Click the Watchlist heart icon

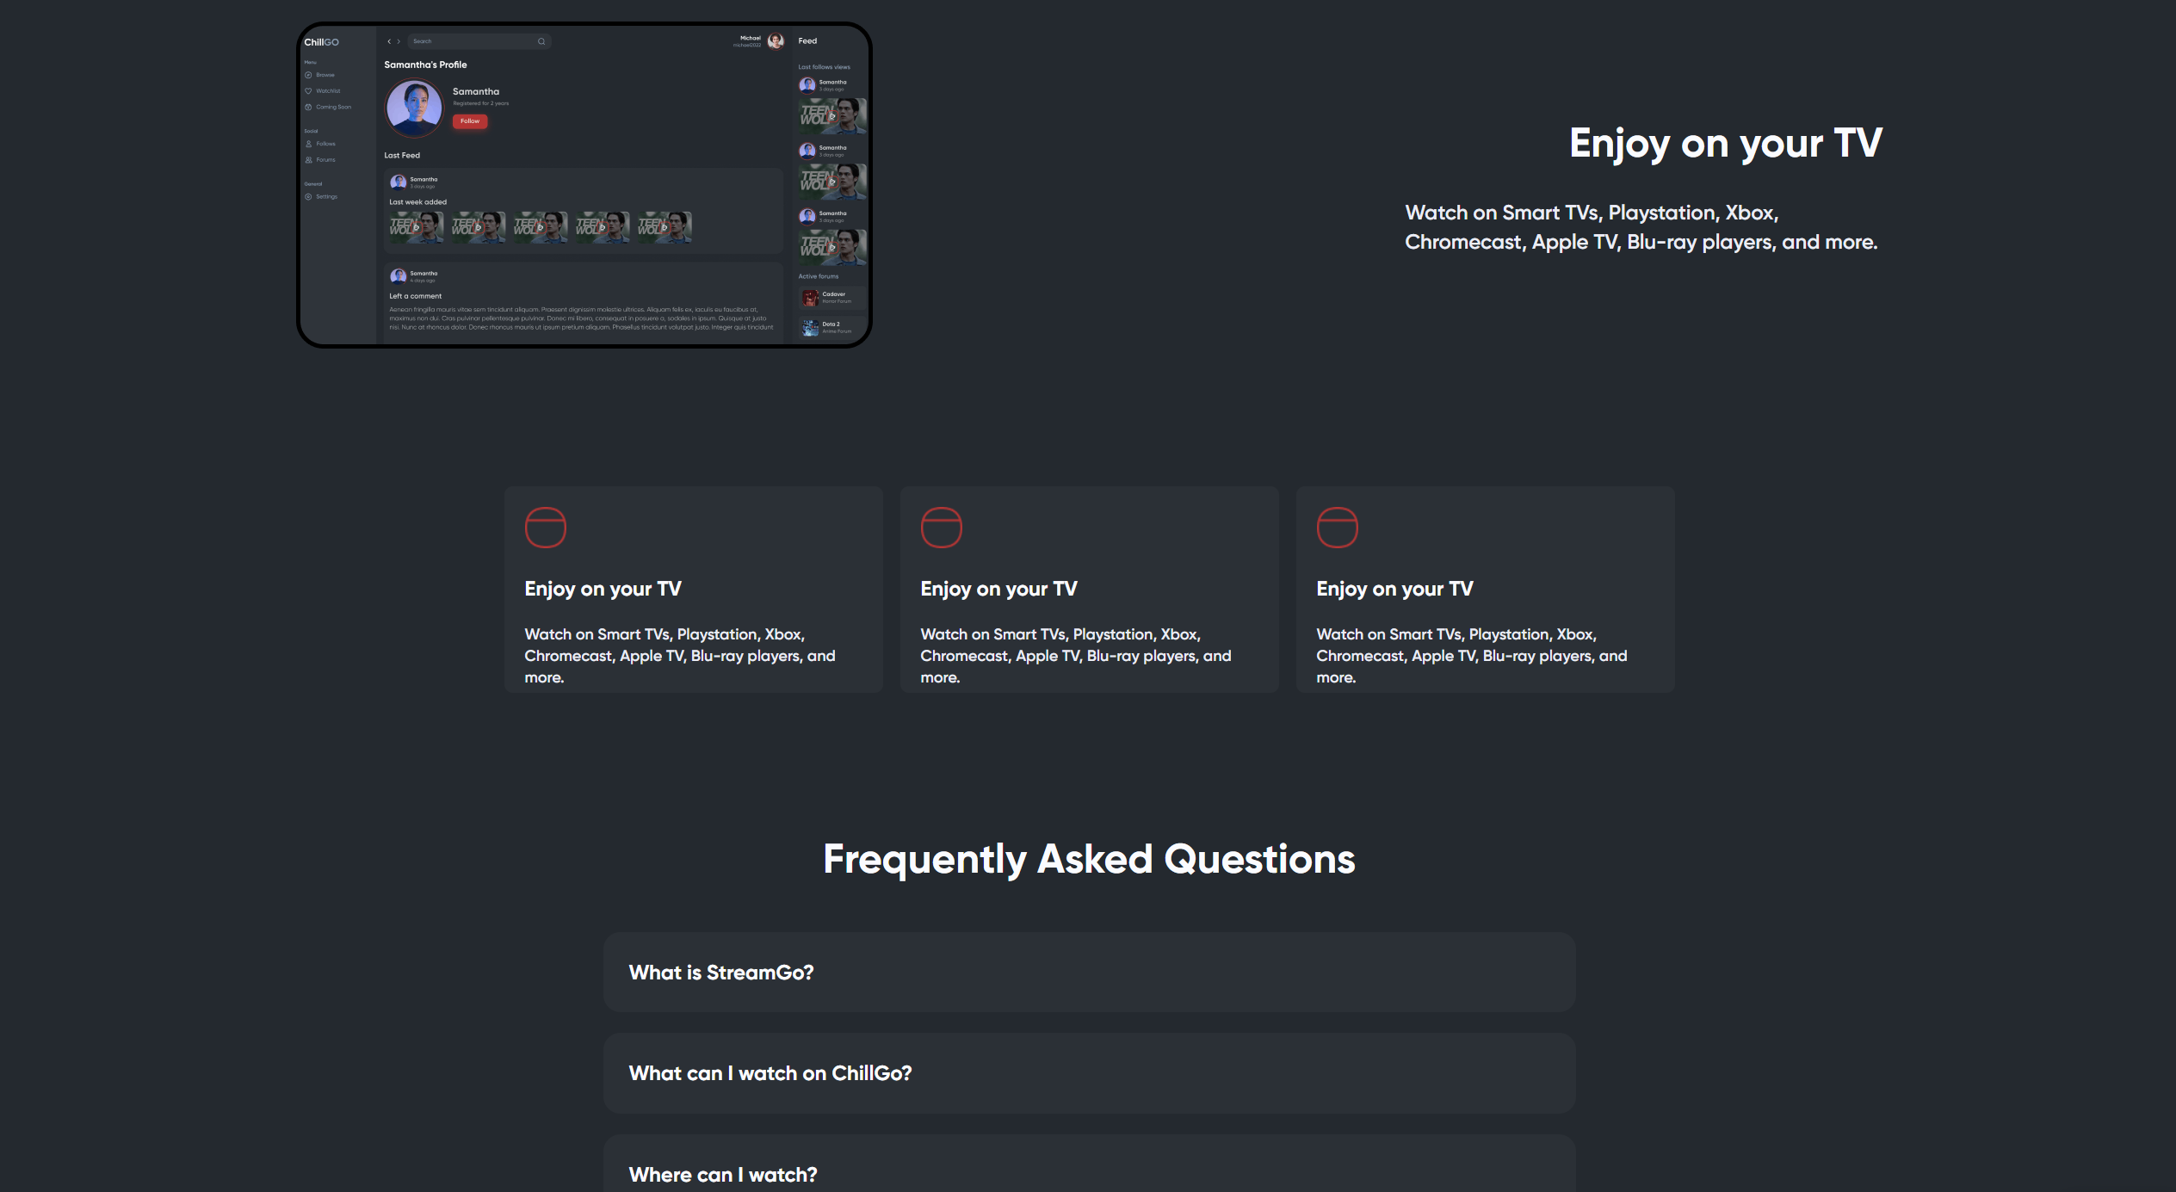pyautogui.click(x=308, y=91)
